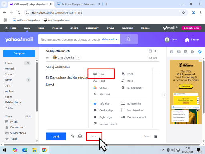The height and width of the screenshot is (154, 205).
Task: Open the Font option
Action: [x=99, y=81]
